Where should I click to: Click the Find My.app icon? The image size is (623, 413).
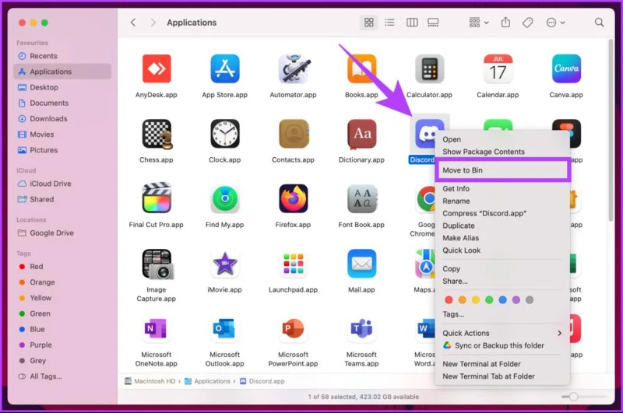[x=225, y=198]
